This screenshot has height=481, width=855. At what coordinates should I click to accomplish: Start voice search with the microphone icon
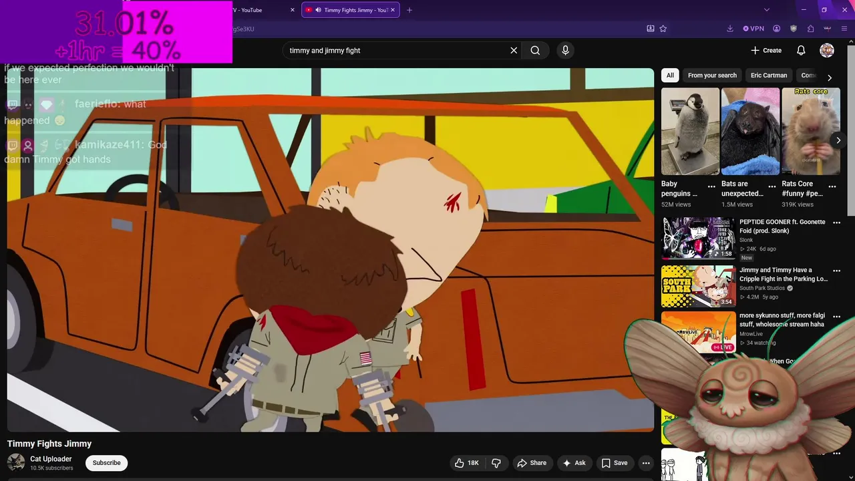click(x=565, y=50)
